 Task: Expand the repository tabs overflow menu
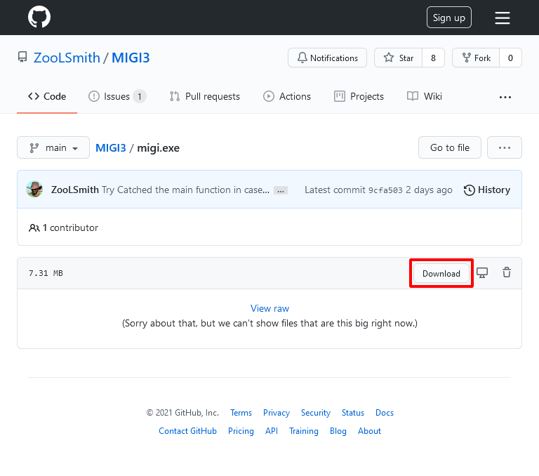point(505,98)
